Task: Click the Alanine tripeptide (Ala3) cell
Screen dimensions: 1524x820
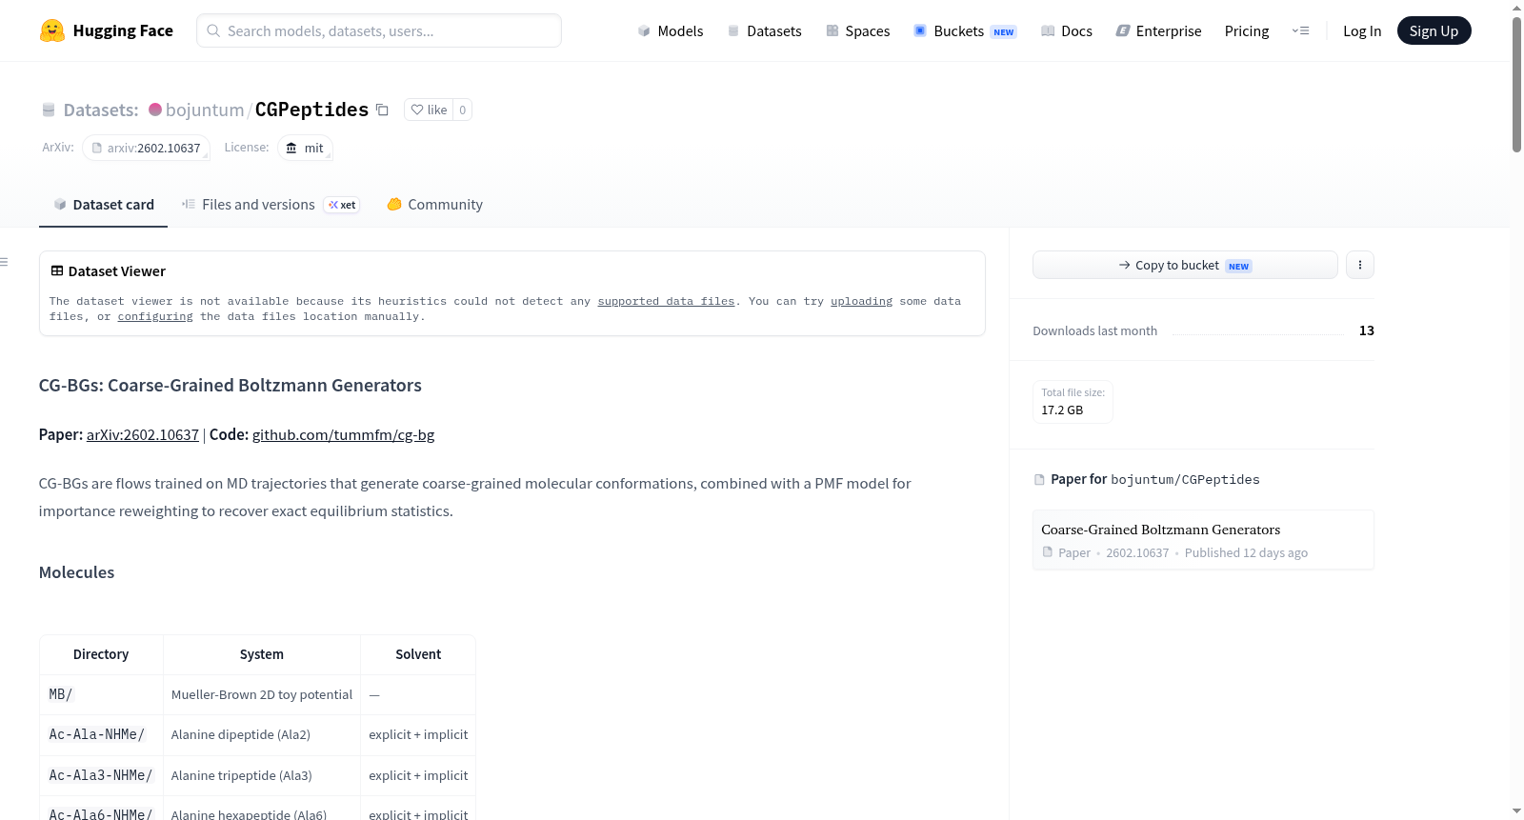Action: pyautogui.click(x=262, y=775)
